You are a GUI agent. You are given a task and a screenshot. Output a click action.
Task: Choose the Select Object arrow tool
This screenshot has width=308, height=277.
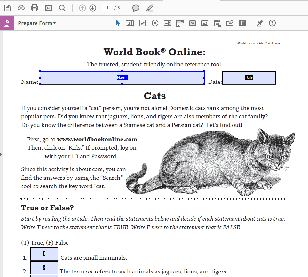[118, 23]
